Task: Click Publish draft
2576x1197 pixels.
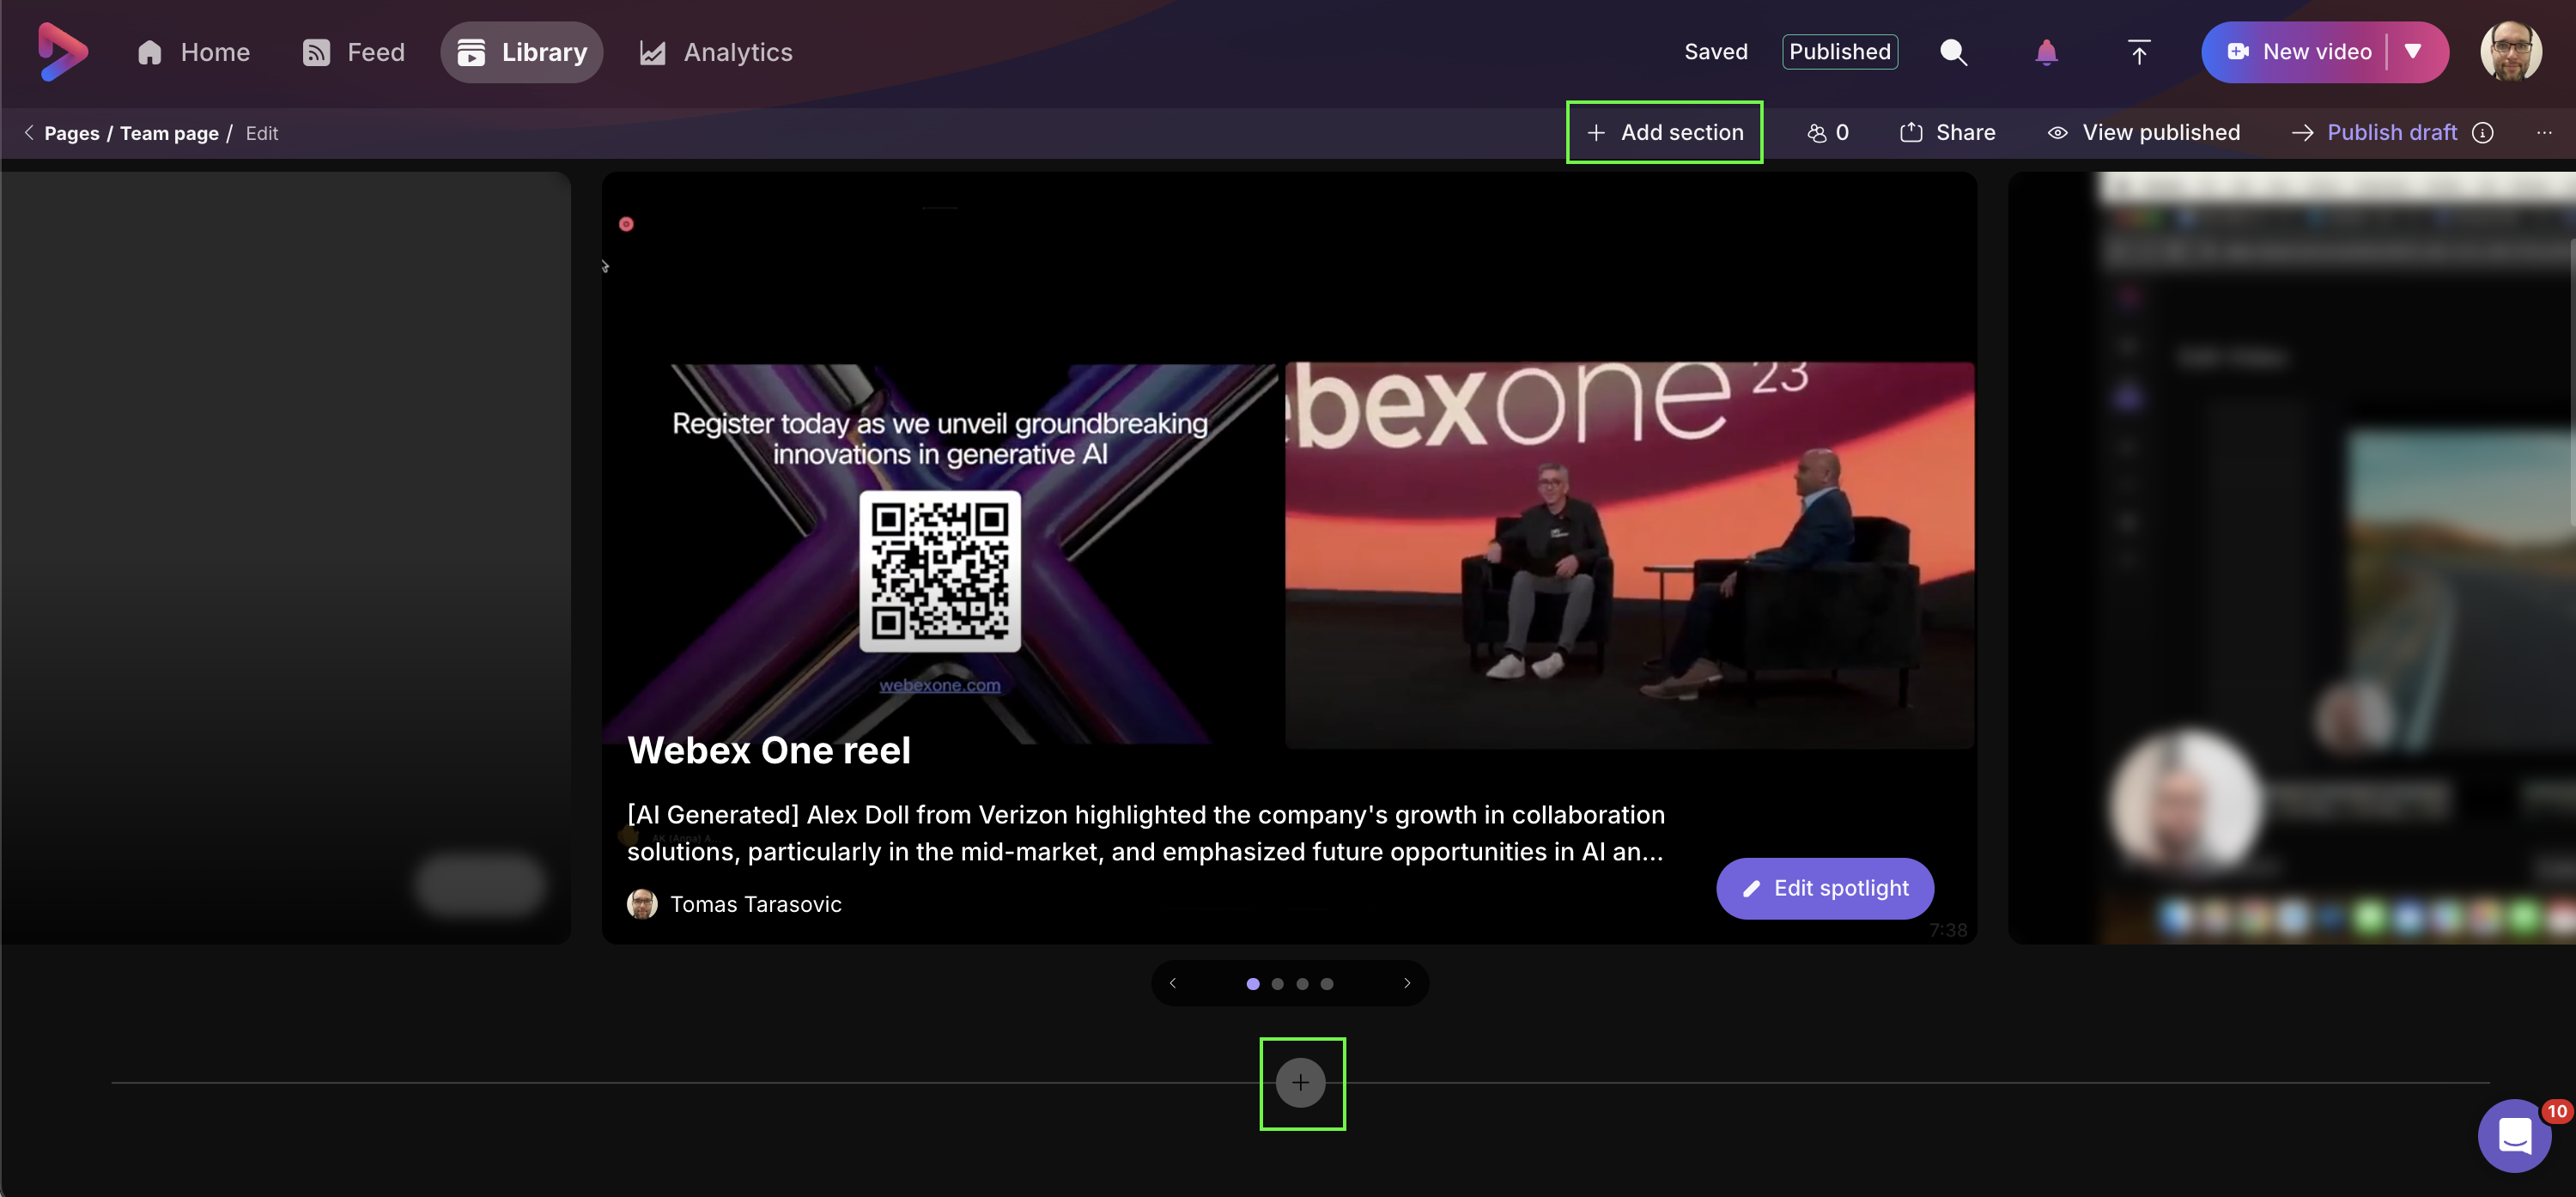Action: coord(2374,132)
